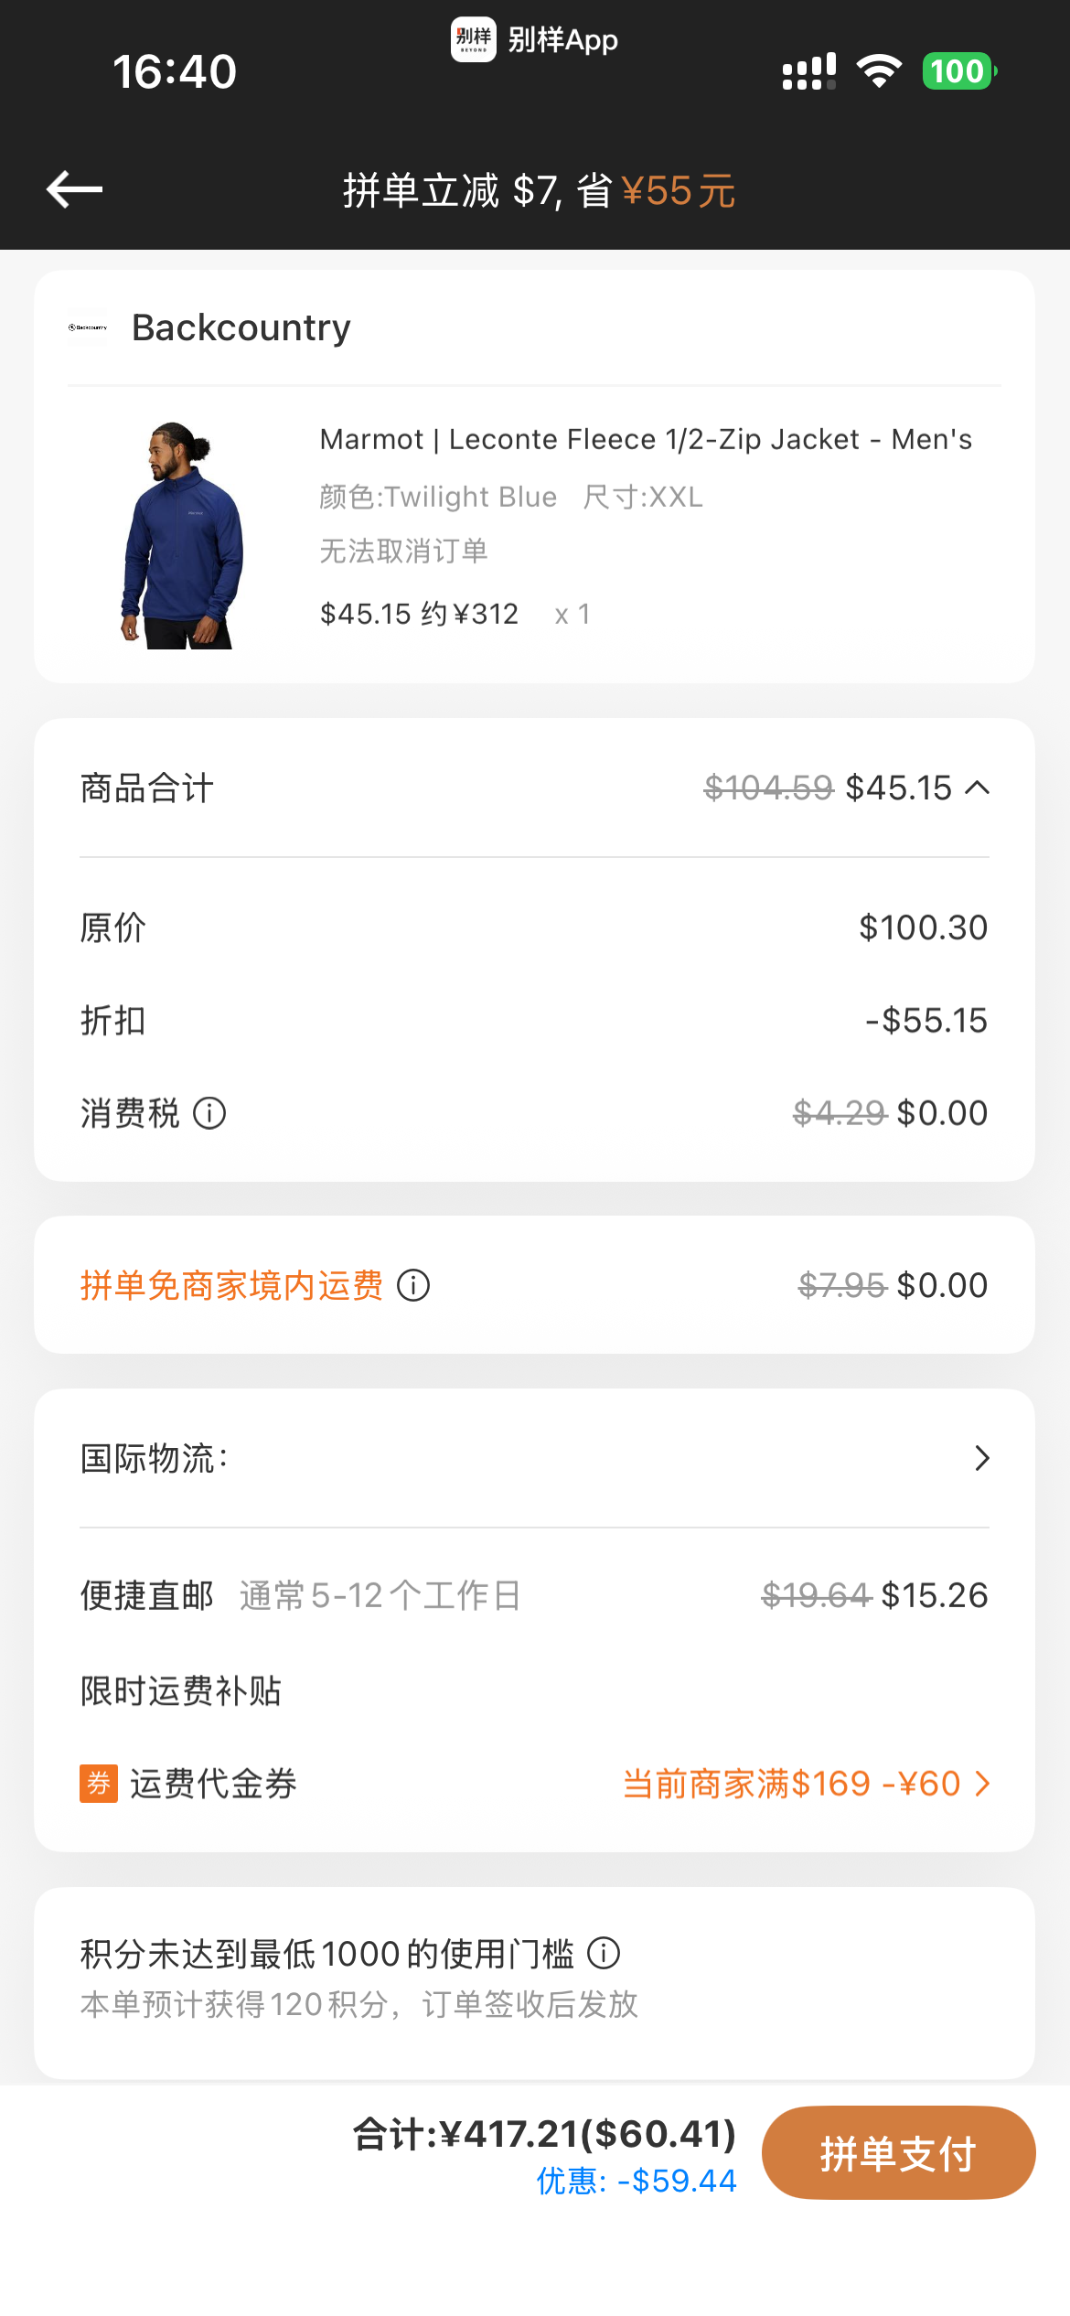This screenshot has height=2316, width=1070.
Task: Tap info icon next to 消费税
Action: [209, 1113]
